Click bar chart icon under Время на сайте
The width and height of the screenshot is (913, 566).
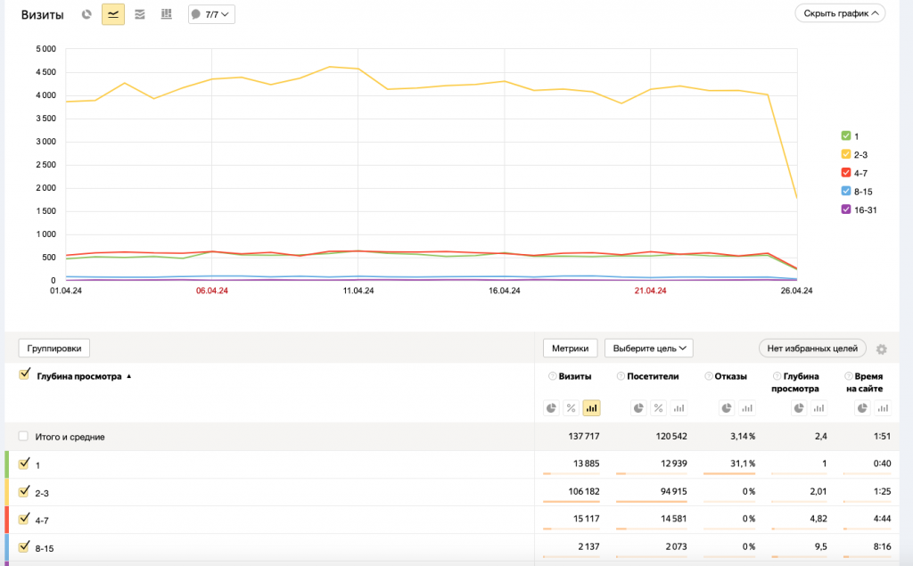tap(883, 408)
